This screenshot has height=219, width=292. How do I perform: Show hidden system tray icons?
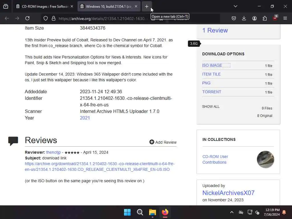coord(232,212)
